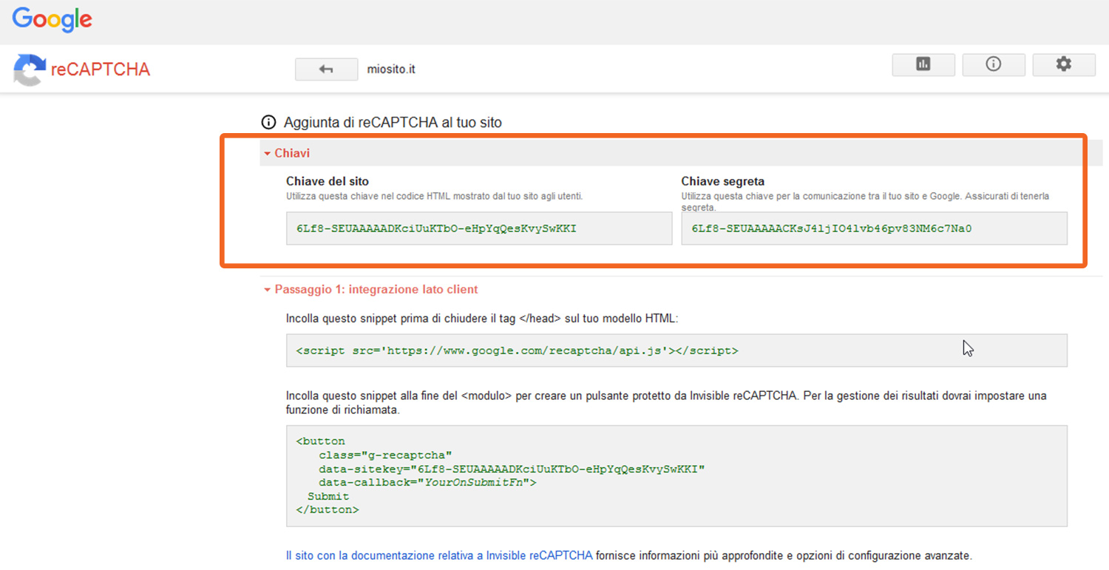Collapse the Chiavi section

click(x=287, y=153)
